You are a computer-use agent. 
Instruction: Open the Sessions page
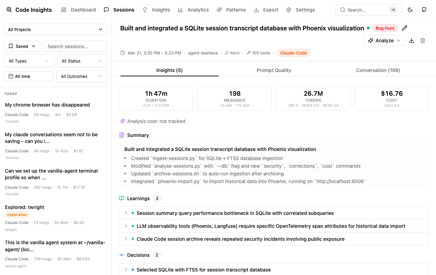[x=119, y=10]
